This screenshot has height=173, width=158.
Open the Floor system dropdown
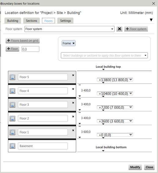point(70,29)
